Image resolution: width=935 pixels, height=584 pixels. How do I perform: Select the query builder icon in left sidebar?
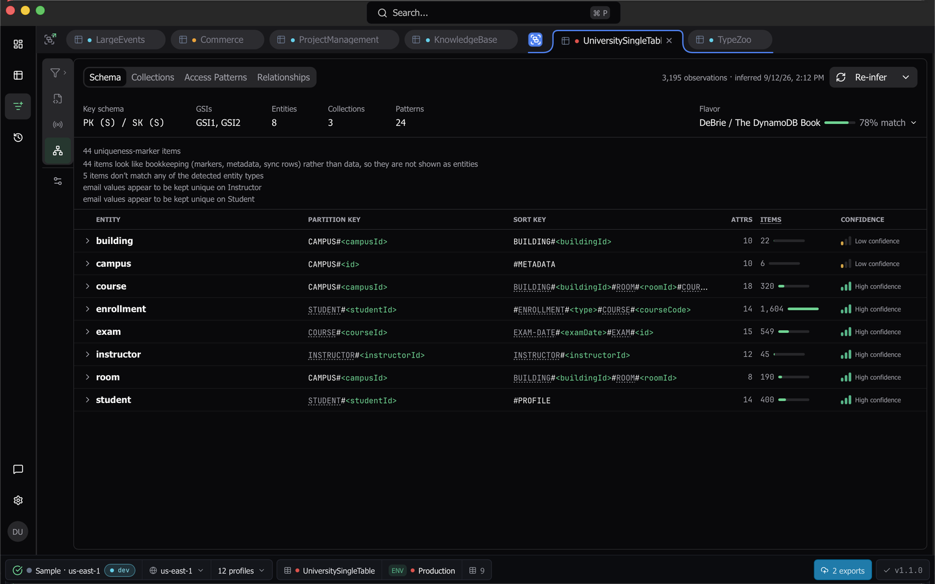point(18,106)
